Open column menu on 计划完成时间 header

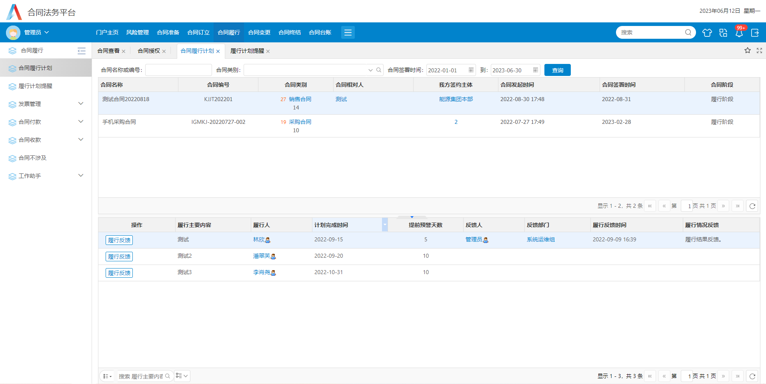click(385, 225)
